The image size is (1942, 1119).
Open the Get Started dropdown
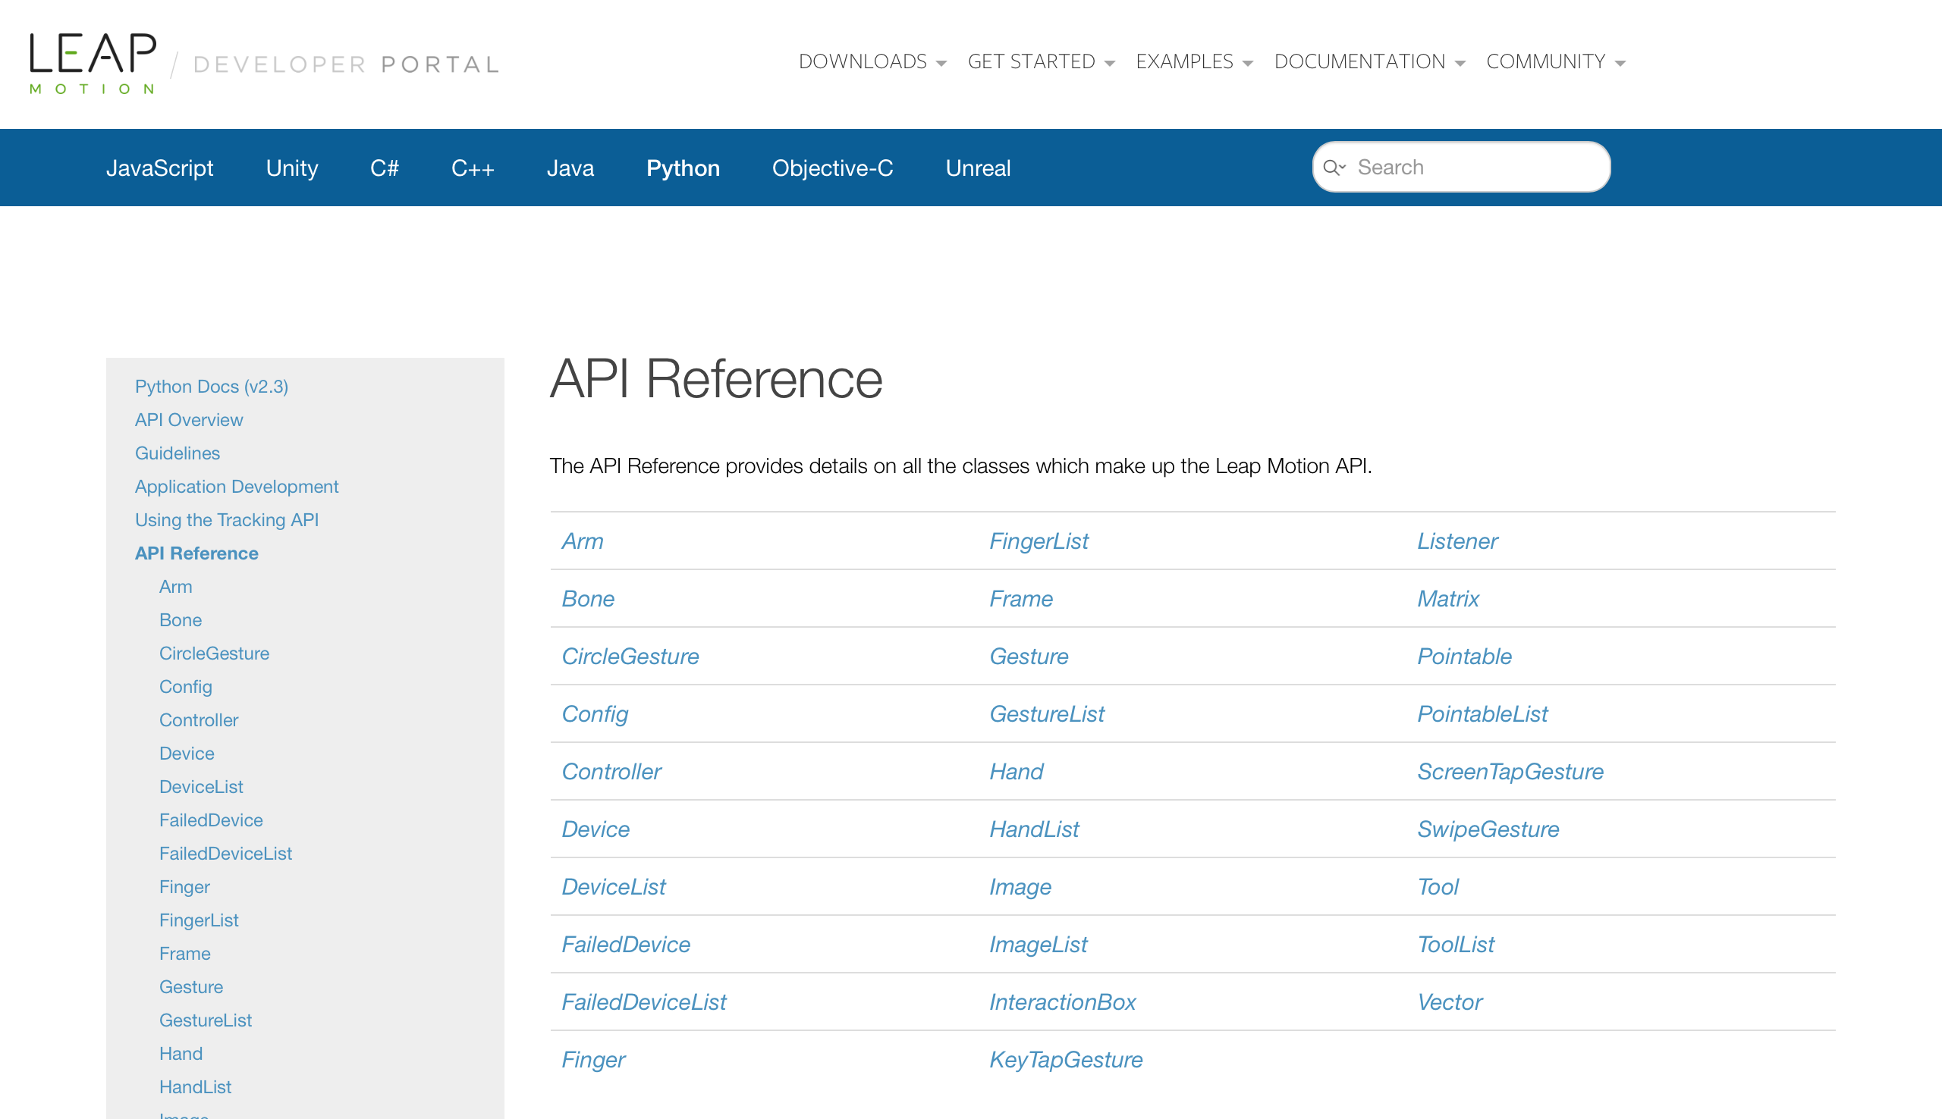point(1040,61)
